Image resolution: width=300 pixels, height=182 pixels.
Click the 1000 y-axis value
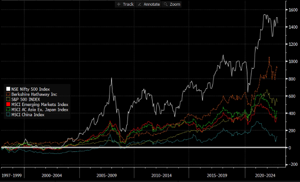293,61
